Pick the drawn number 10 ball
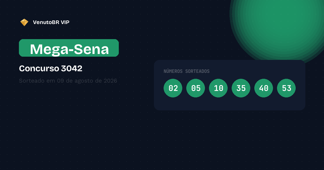The height and width of the screenshot is (170, 324). coord(218,88)
